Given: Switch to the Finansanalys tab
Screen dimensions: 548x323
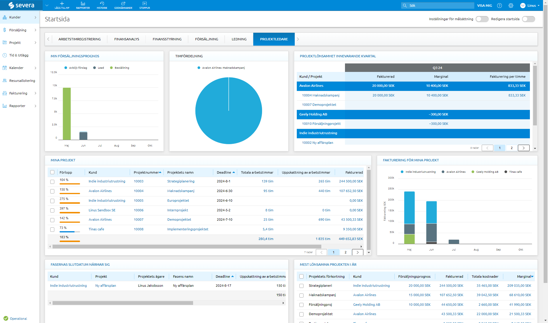Looking at the screenshot, I should (x=126, y=39).
